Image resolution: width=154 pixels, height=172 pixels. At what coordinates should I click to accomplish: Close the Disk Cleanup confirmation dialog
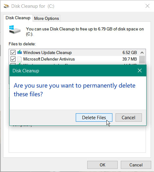pyautogui.click(x=140, y=70)
